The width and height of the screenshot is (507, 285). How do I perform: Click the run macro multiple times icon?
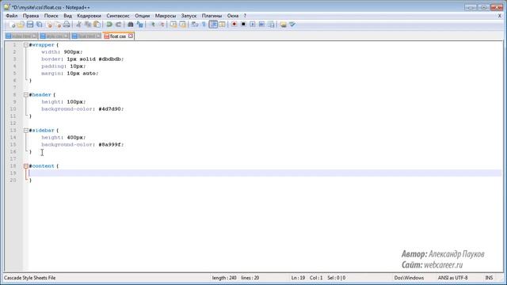coord(261,25)
